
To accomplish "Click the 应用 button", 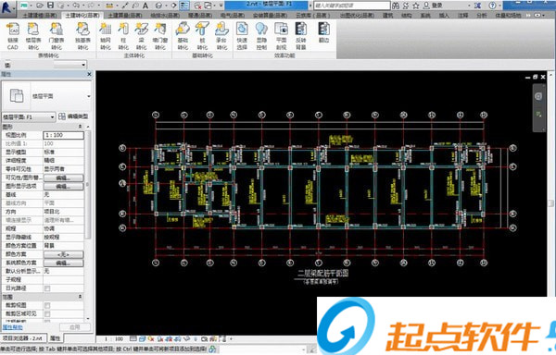I will tap(75, 327).
